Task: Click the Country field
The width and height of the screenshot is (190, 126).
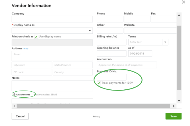Action: [x=73, y=72]
